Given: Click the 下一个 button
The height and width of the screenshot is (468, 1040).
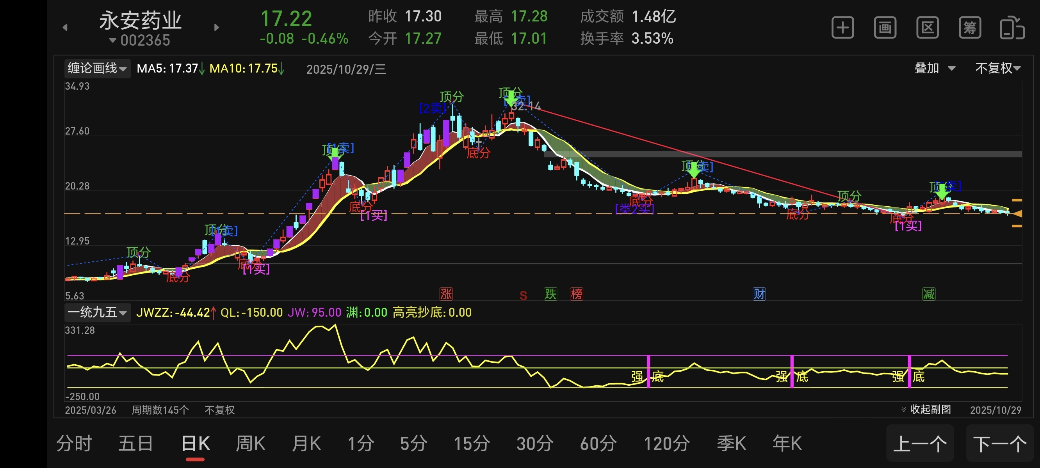Looking at the screenshot, I should [x=1000, y=444].
